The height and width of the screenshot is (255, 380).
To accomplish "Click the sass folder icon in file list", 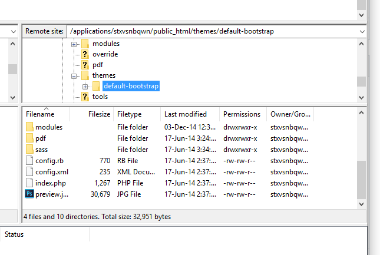I will coord(29,149).
